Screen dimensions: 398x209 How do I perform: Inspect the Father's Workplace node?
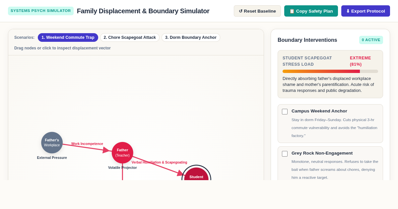pos(52,143)
